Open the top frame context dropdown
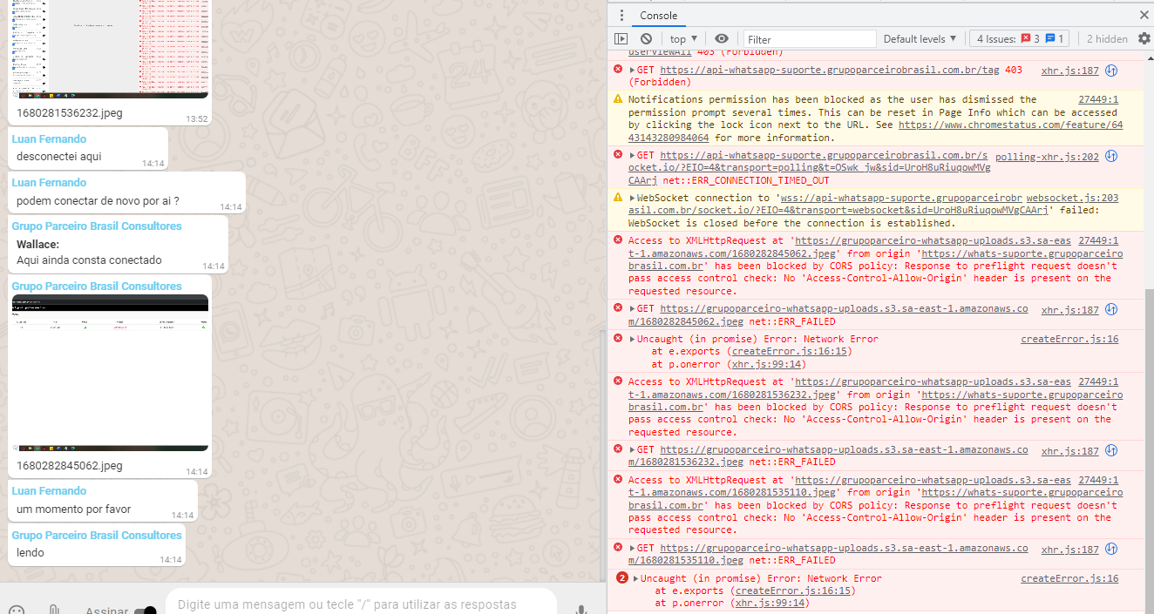The width and height of the screenshot is (1154, 614). [x=682, y=38]
